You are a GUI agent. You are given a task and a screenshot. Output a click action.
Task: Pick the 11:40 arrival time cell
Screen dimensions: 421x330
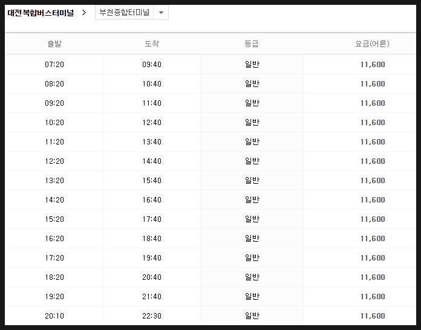point(152,103)
